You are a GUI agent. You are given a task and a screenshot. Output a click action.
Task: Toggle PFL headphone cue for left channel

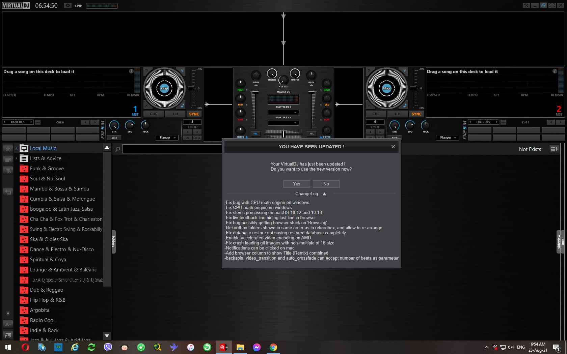255,134
